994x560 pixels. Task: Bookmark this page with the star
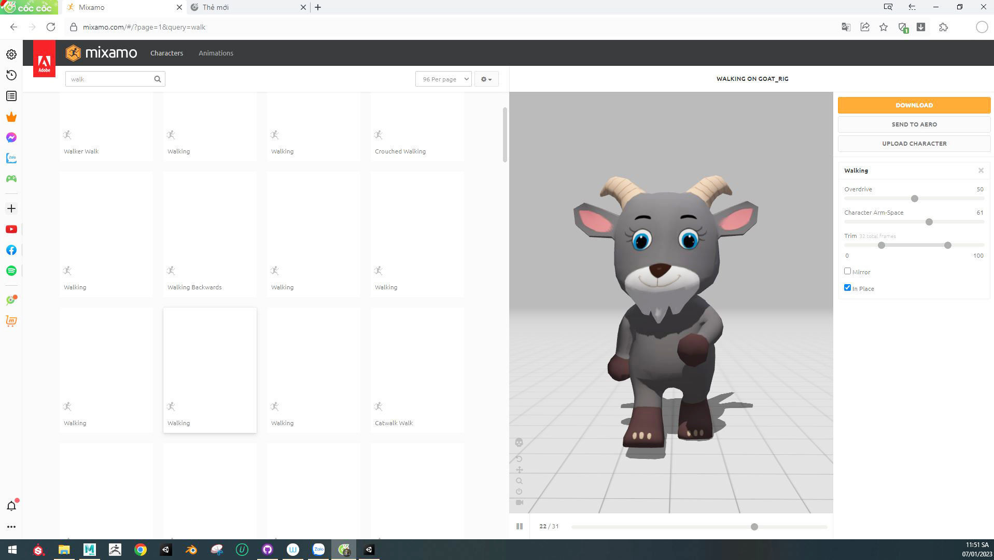tap(884, 27)
